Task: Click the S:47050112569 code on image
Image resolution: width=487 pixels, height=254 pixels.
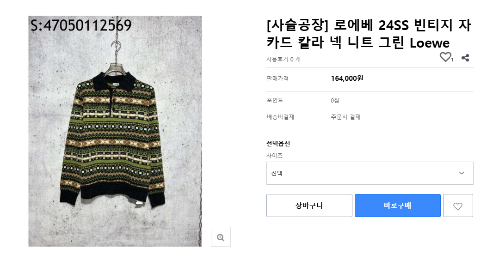Action: pos(81,25)
